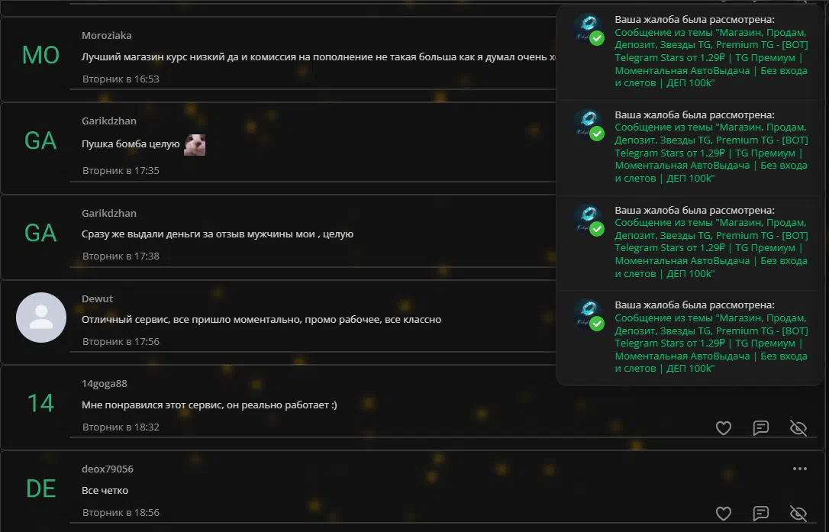Click the "14" avatar of 14goga88

point(40,403)
